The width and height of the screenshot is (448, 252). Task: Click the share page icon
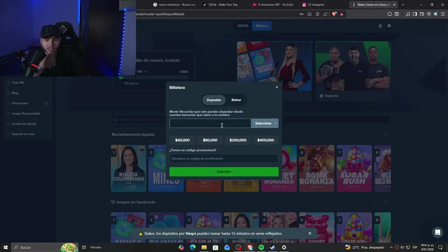click(325, 14)
